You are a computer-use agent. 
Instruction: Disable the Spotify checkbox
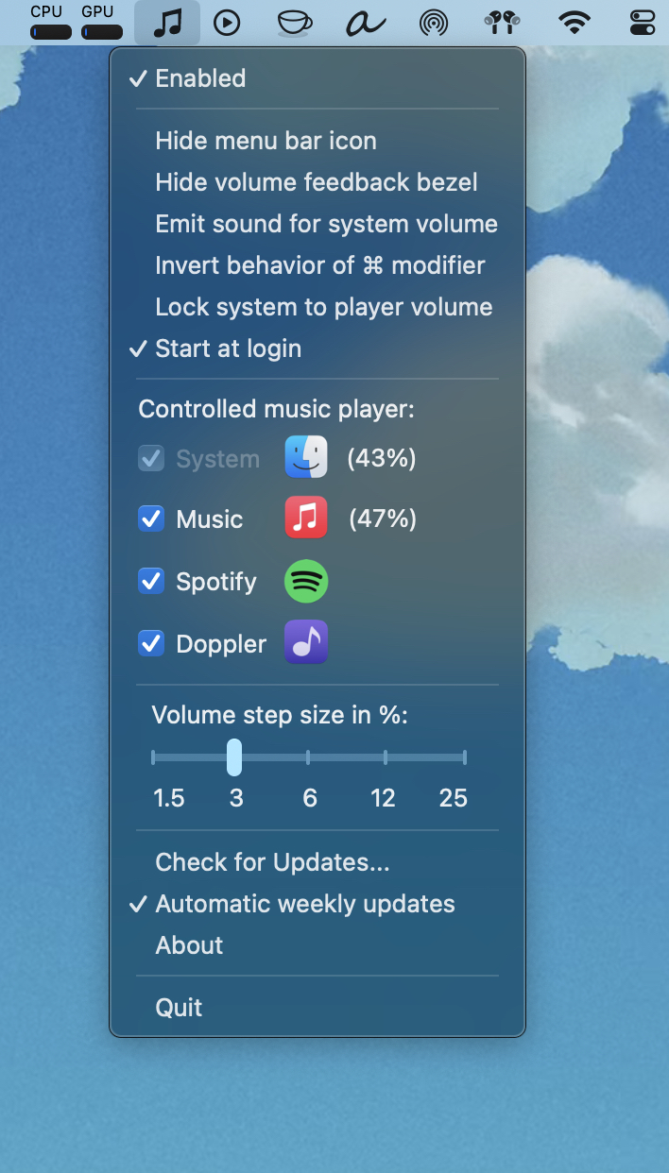[x=150, y=582]
